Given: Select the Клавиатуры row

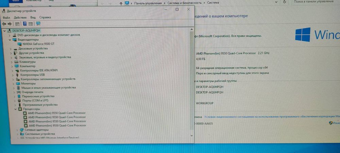Looking at the screenshot, I should pos(28,62).
